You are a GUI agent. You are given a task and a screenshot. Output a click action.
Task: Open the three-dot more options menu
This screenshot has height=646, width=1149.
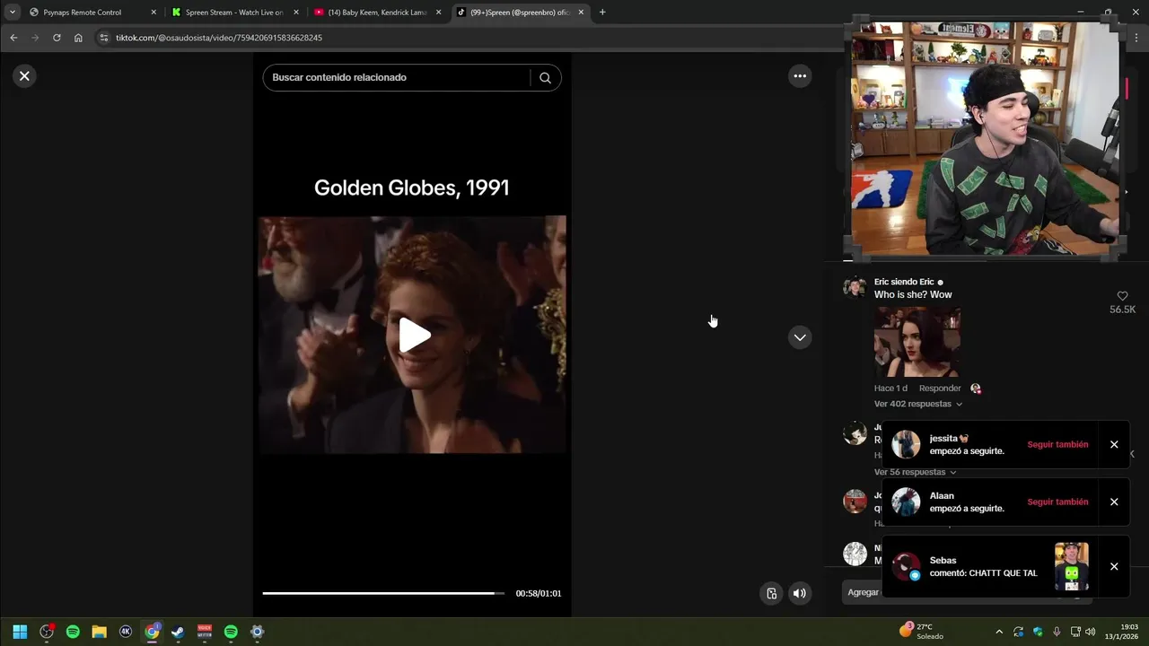coord(800,76)
